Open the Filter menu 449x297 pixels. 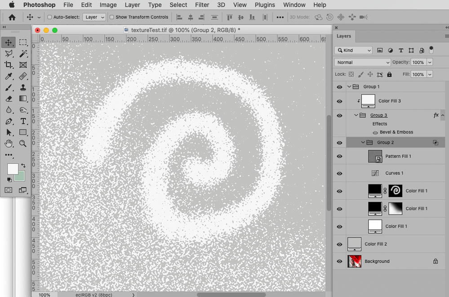point(202,5)
